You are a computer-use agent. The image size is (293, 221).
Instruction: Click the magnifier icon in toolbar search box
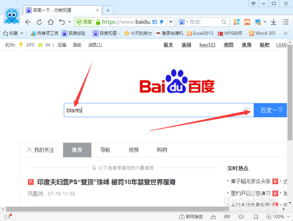224,22
